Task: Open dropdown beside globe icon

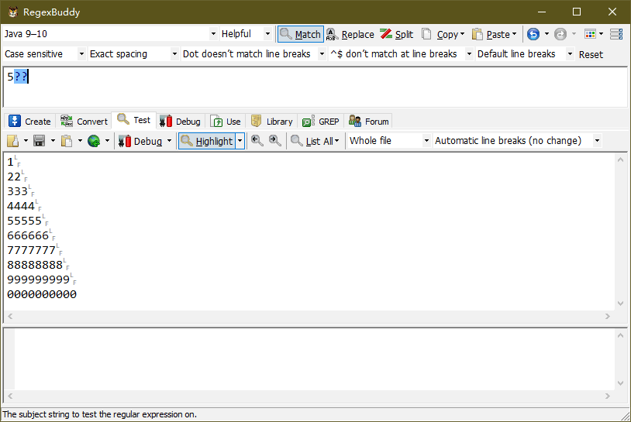Action: tap(107, 141)
